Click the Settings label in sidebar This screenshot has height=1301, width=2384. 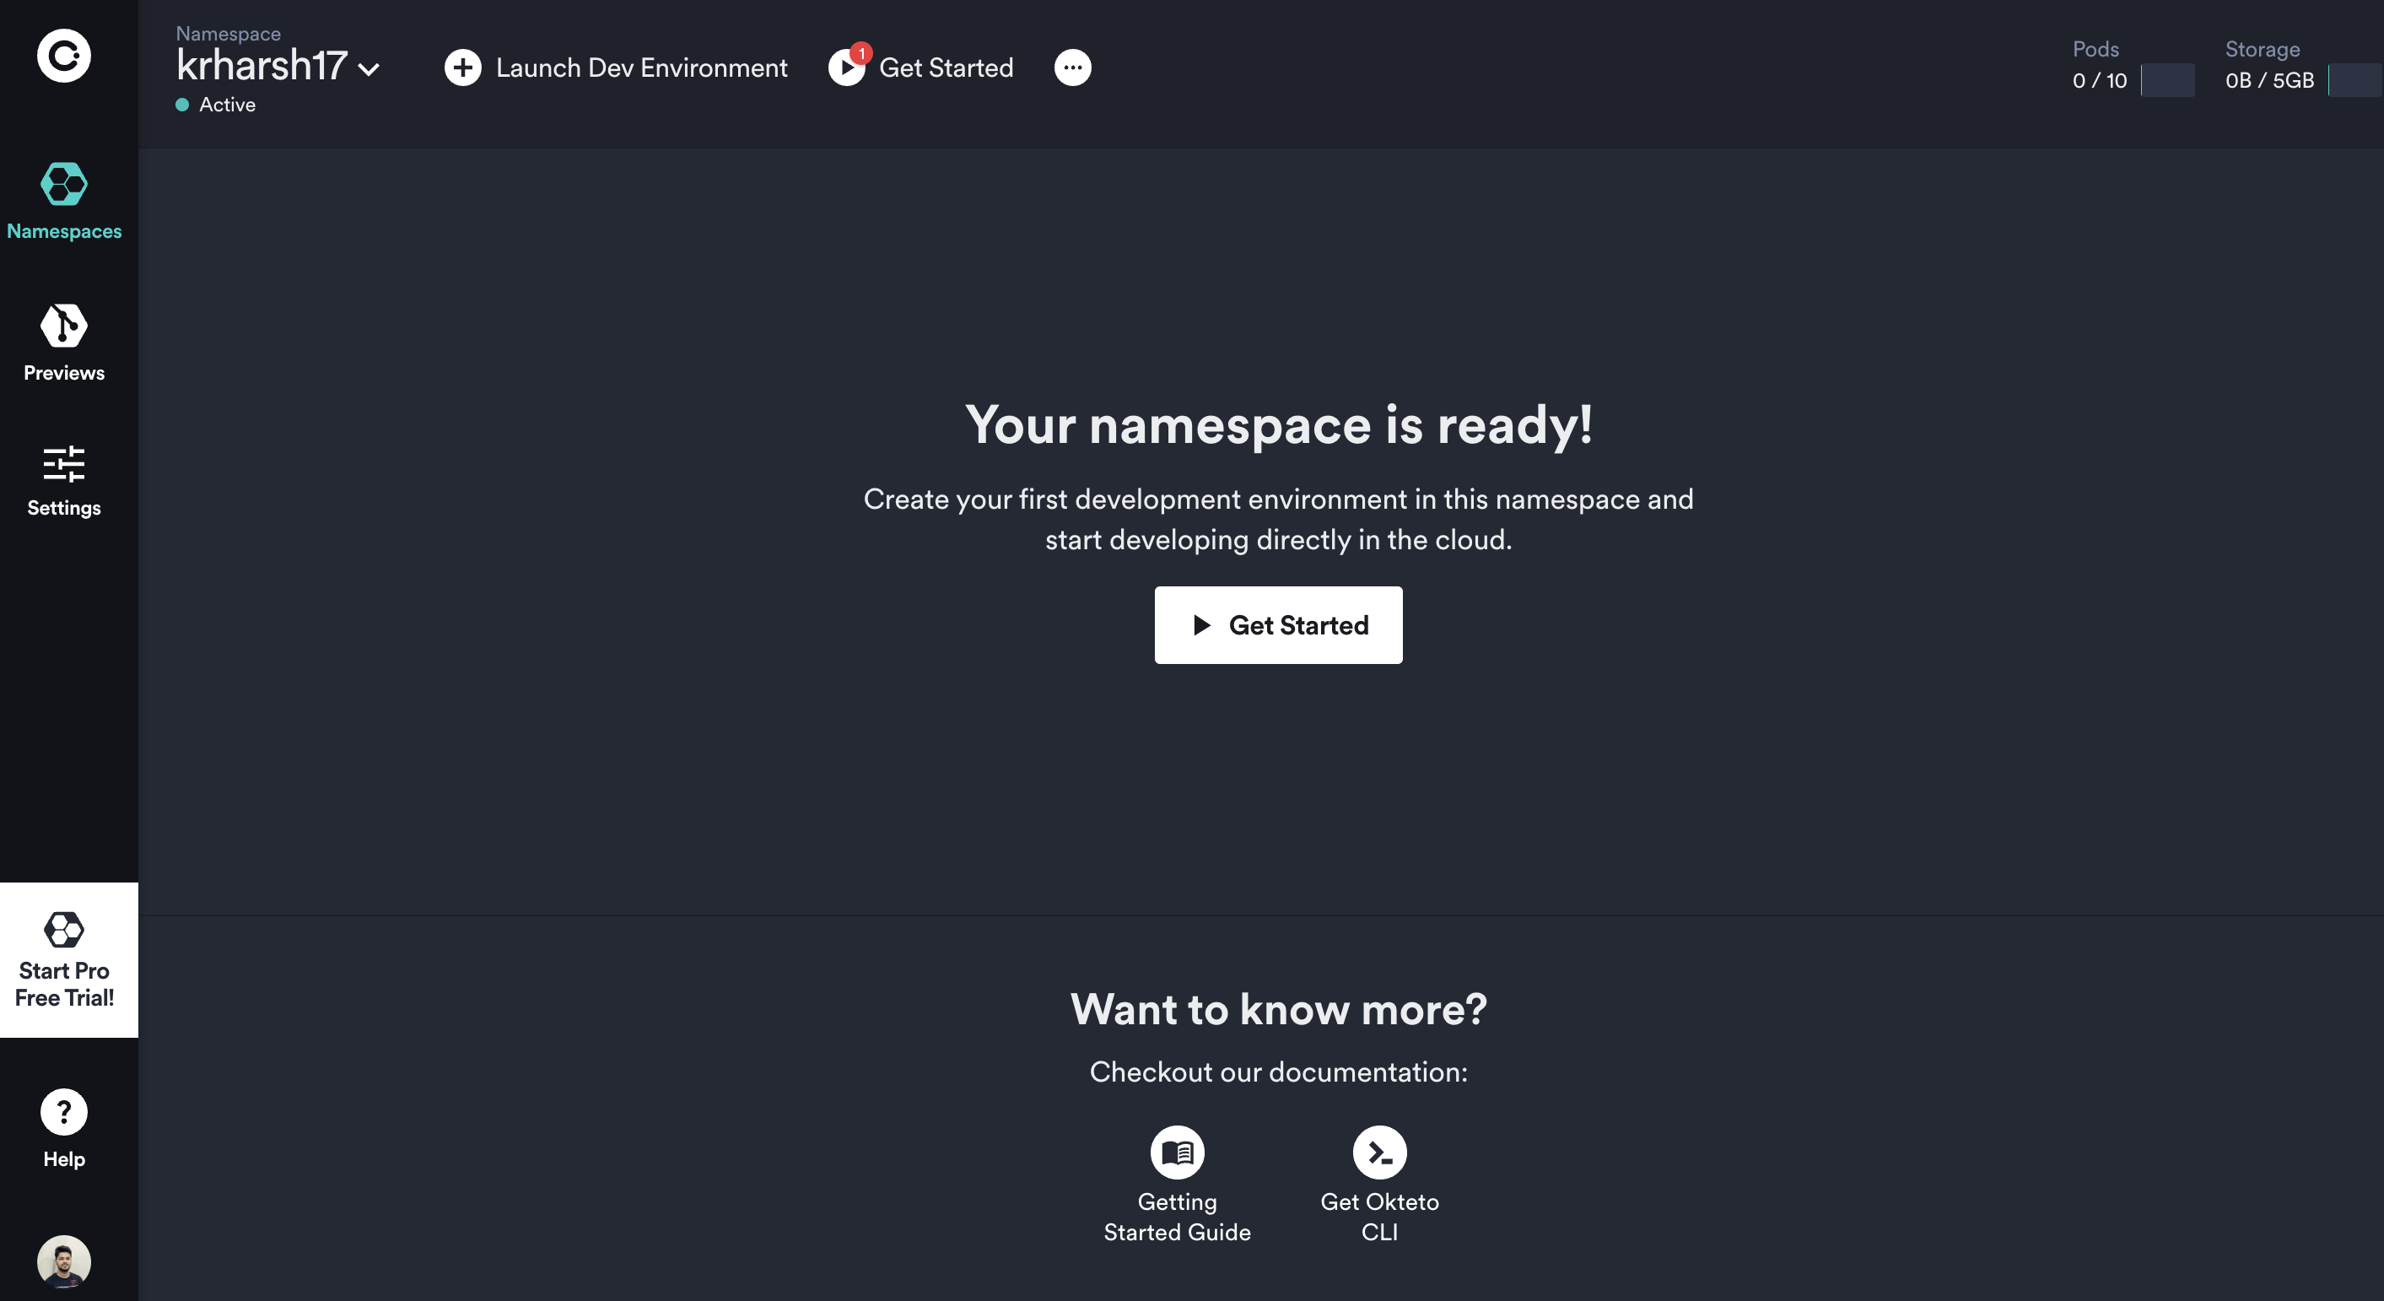click(64, 508)
